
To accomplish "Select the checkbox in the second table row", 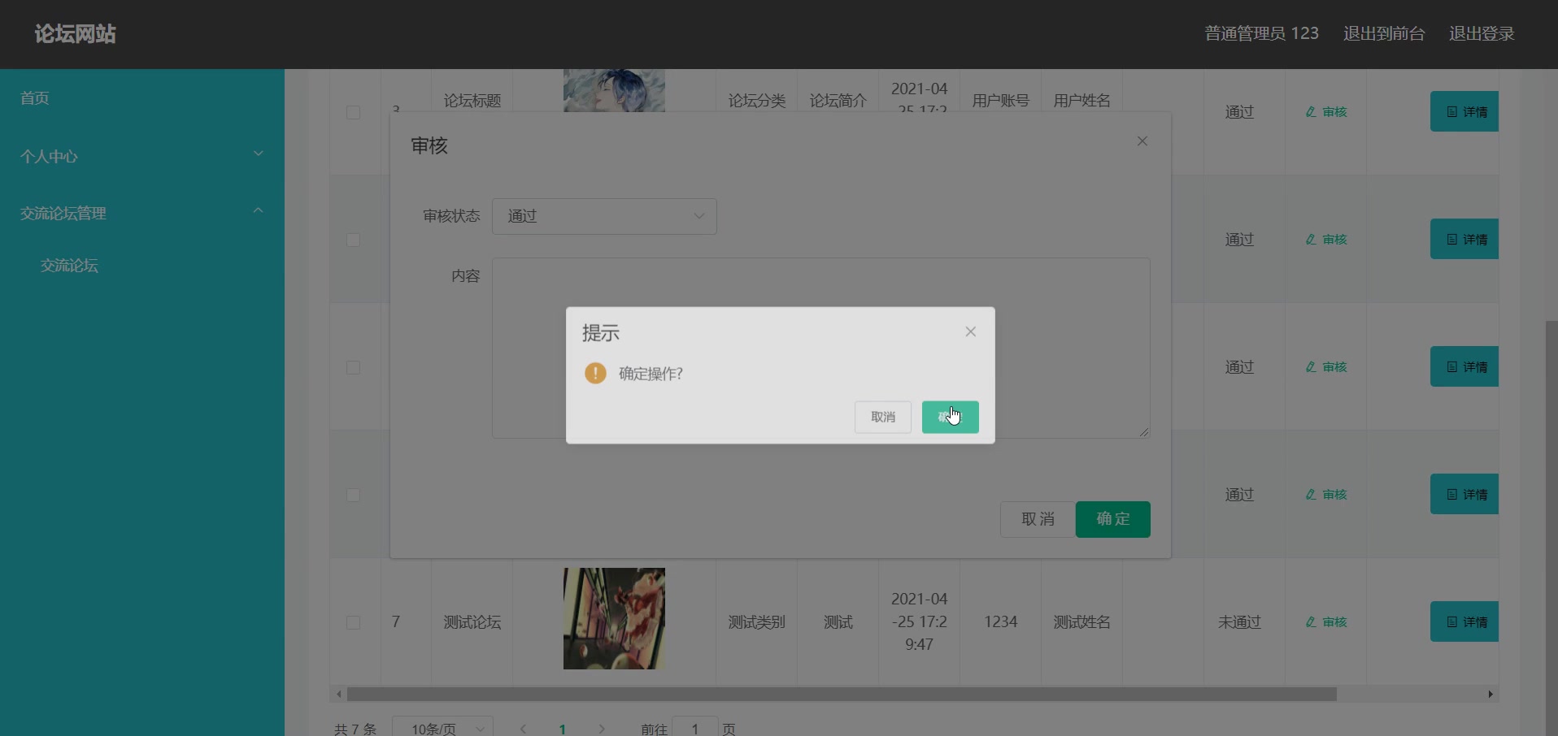I will (353, 240).
